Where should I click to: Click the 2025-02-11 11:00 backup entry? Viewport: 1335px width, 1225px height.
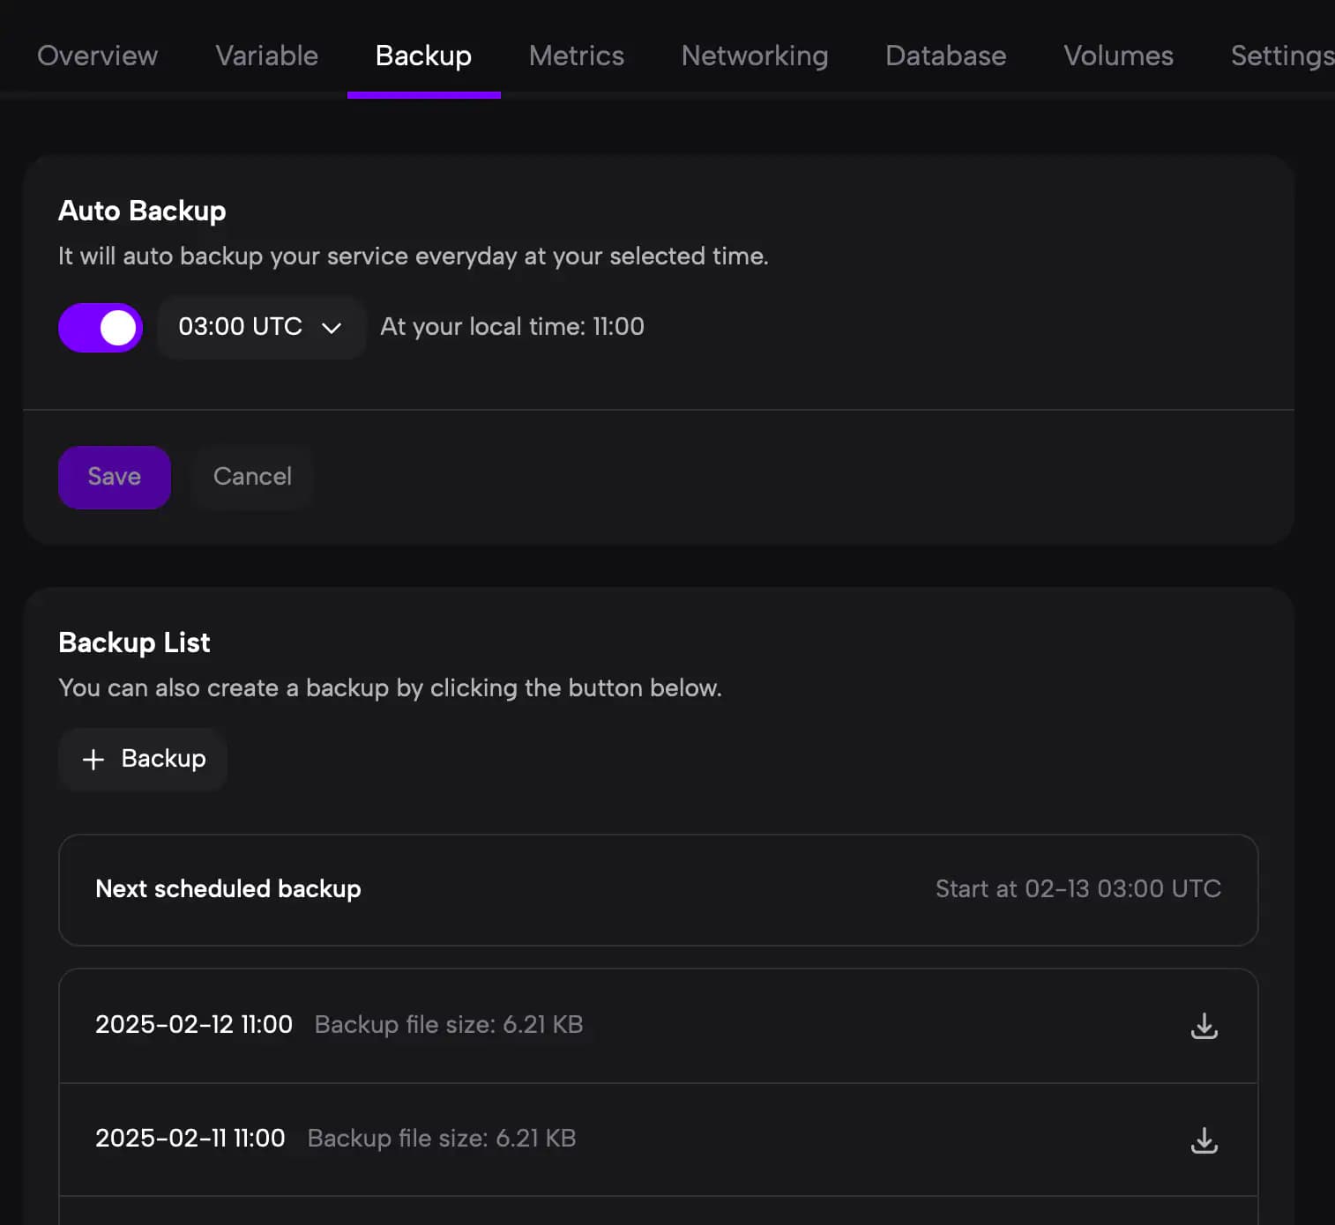click(658, 1140)
